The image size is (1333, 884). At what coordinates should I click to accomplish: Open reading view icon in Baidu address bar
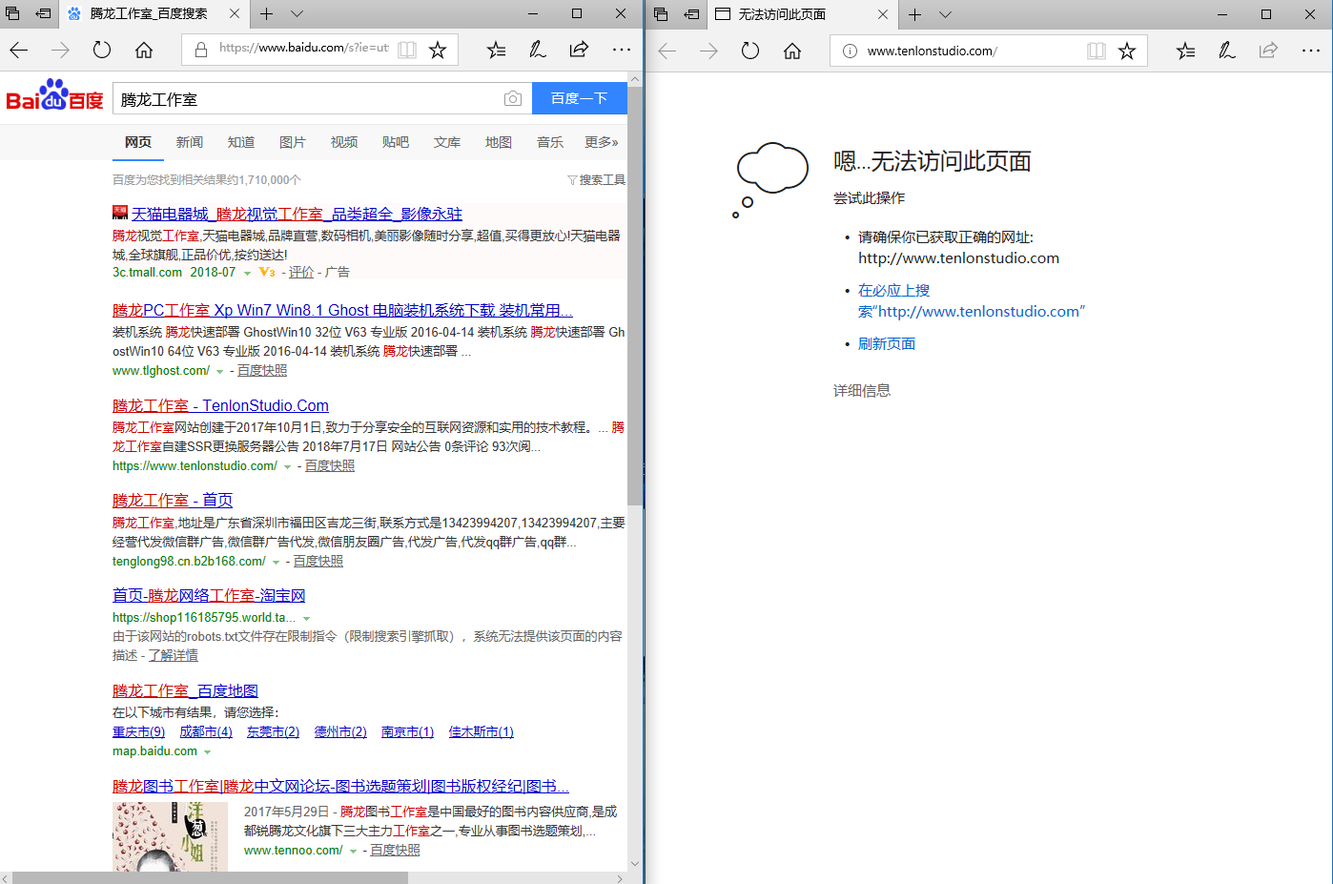click(407, 51)
